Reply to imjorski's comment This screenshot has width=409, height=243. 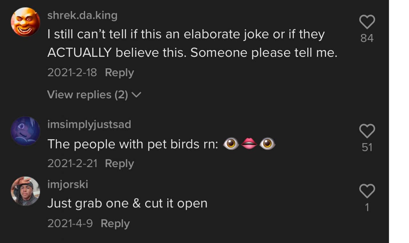(115, 223)
